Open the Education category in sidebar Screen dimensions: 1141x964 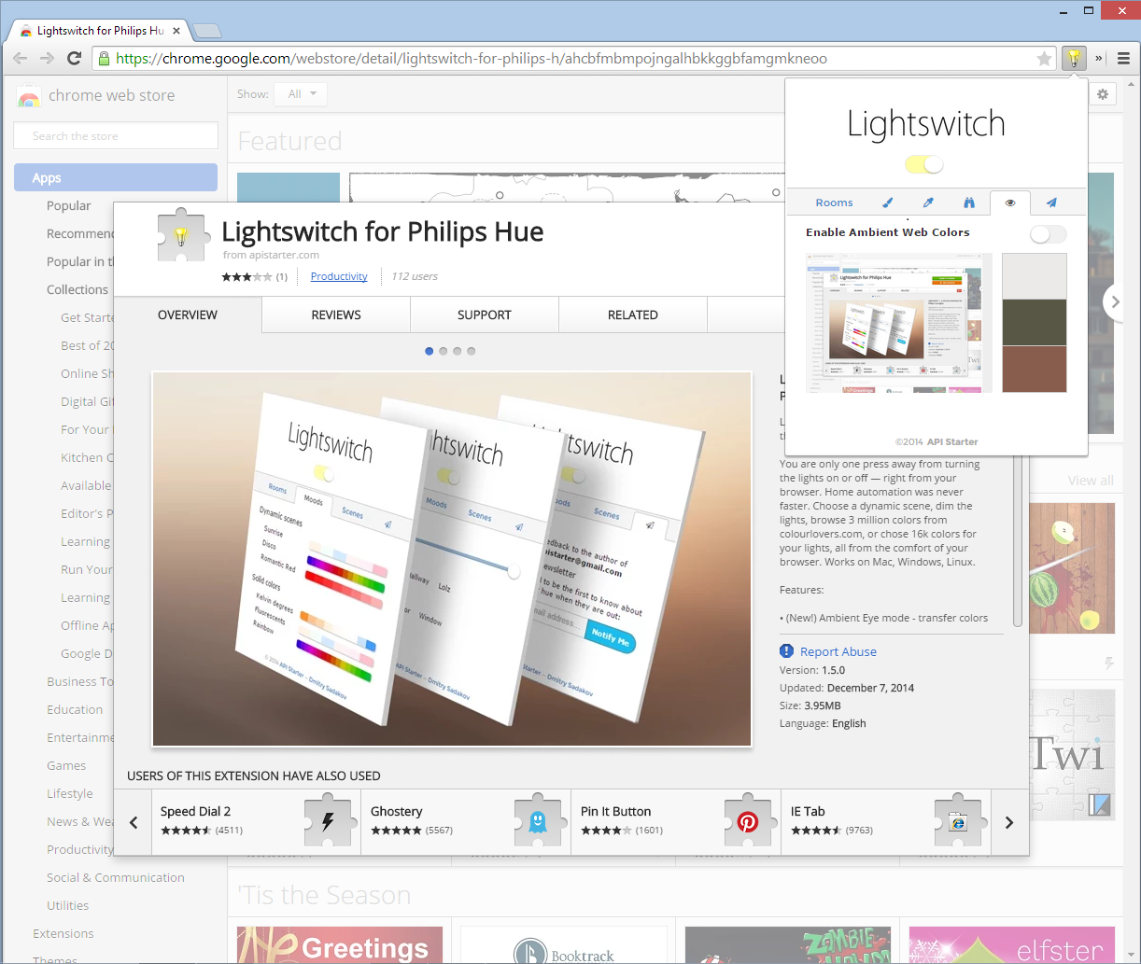75,709
